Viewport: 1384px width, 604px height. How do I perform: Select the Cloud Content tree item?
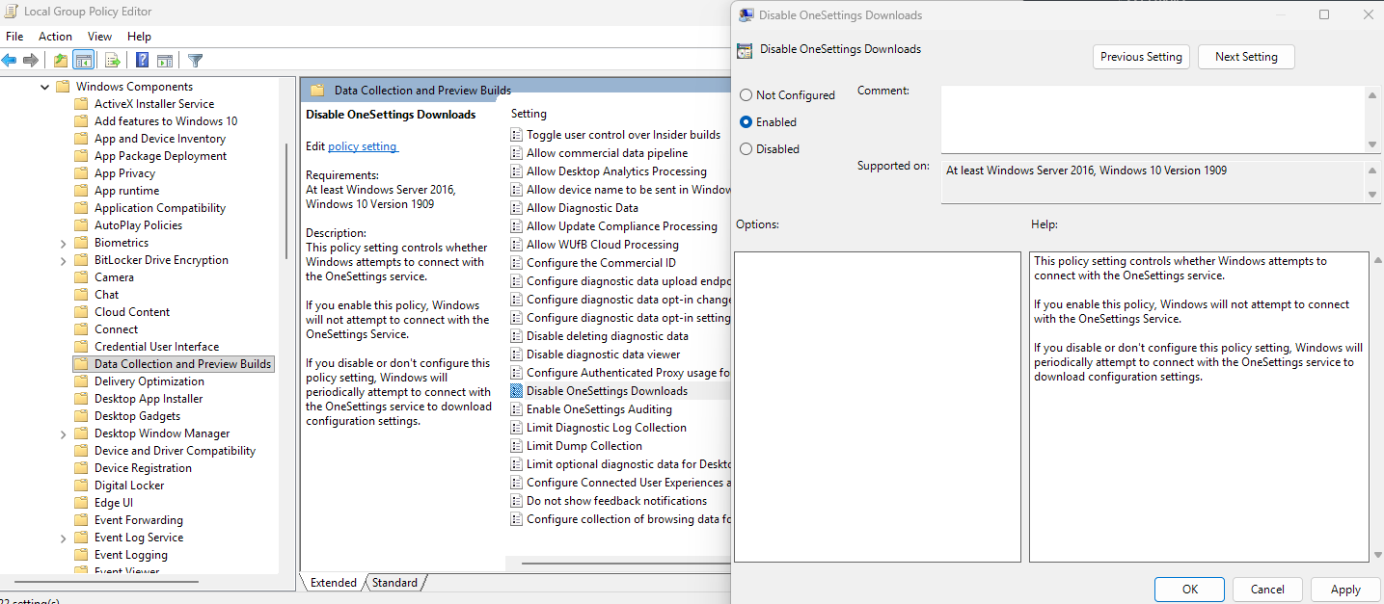(132, 312)
